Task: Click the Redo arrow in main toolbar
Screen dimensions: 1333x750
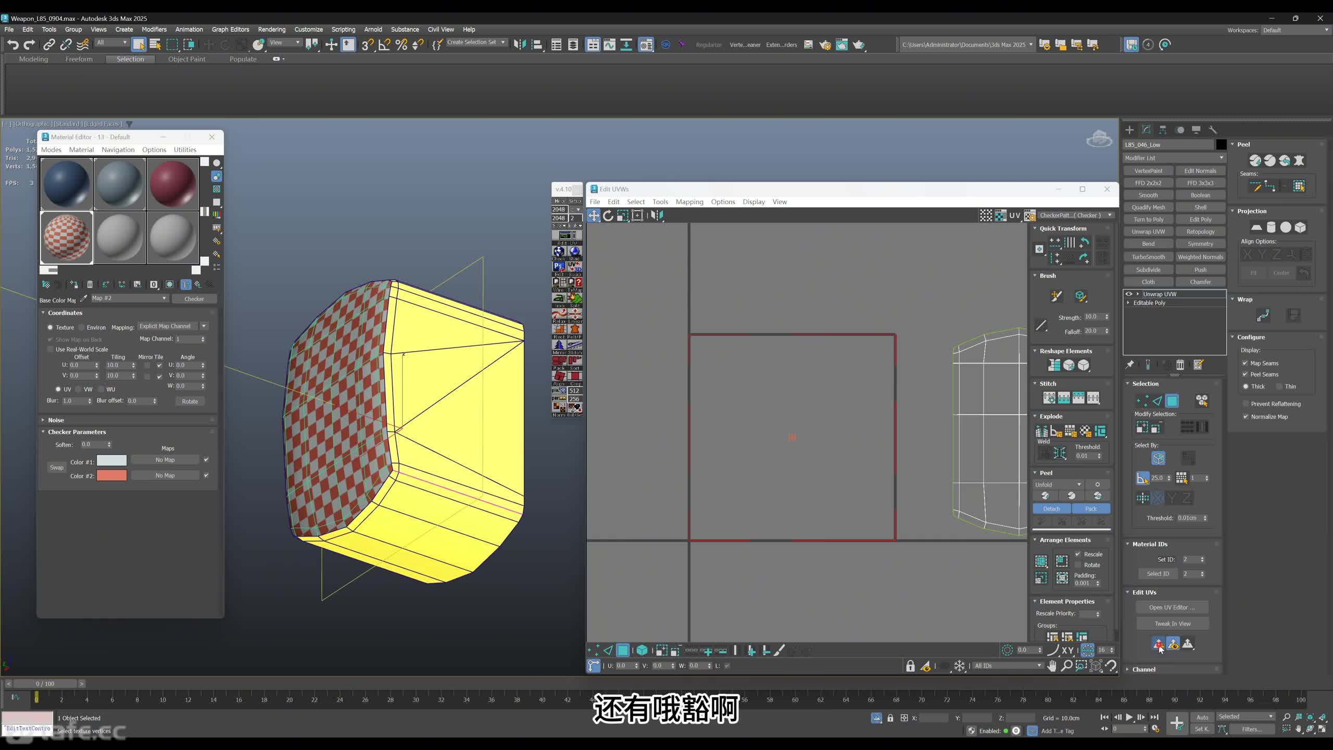Action: pyautogui.click(x=30, y=45)
